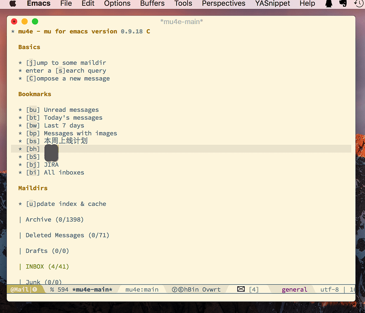Click the chat icon in the menu bar
Screen dimensions: 365x313
(x=343, y=4)
